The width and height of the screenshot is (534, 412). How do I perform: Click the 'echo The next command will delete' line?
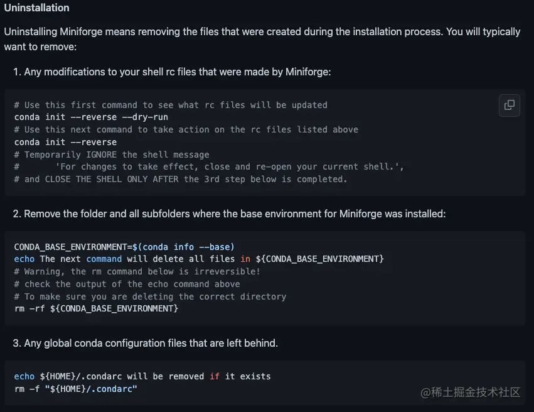[198, 259]
